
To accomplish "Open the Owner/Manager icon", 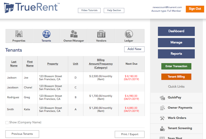I will pos(74,34).
